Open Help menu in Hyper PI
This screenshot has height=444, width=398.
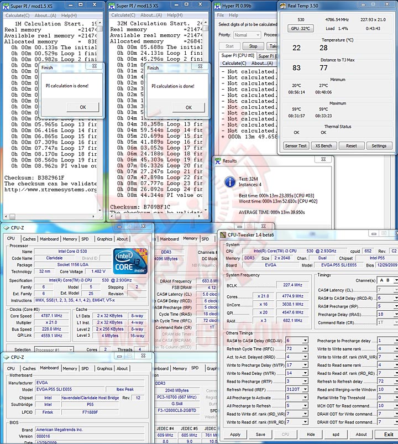coord(233,15)
